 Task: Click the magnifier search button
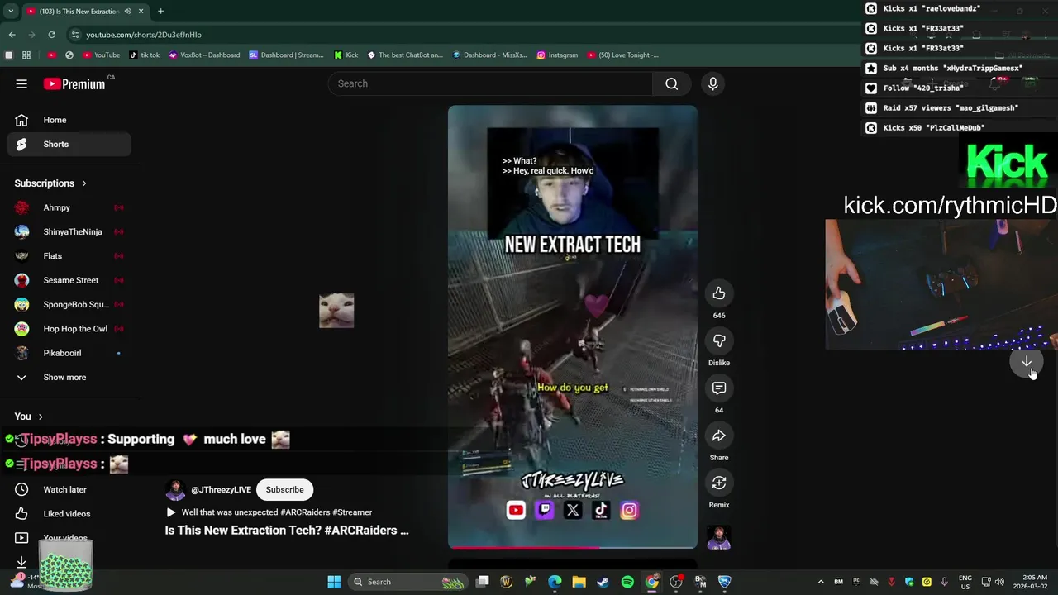[x=672, y=83]
